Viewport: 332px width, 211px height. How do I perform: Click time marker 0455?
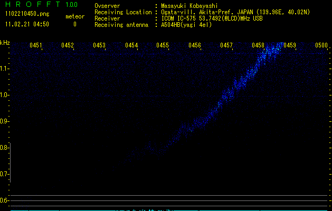click(x=163, y=45)
